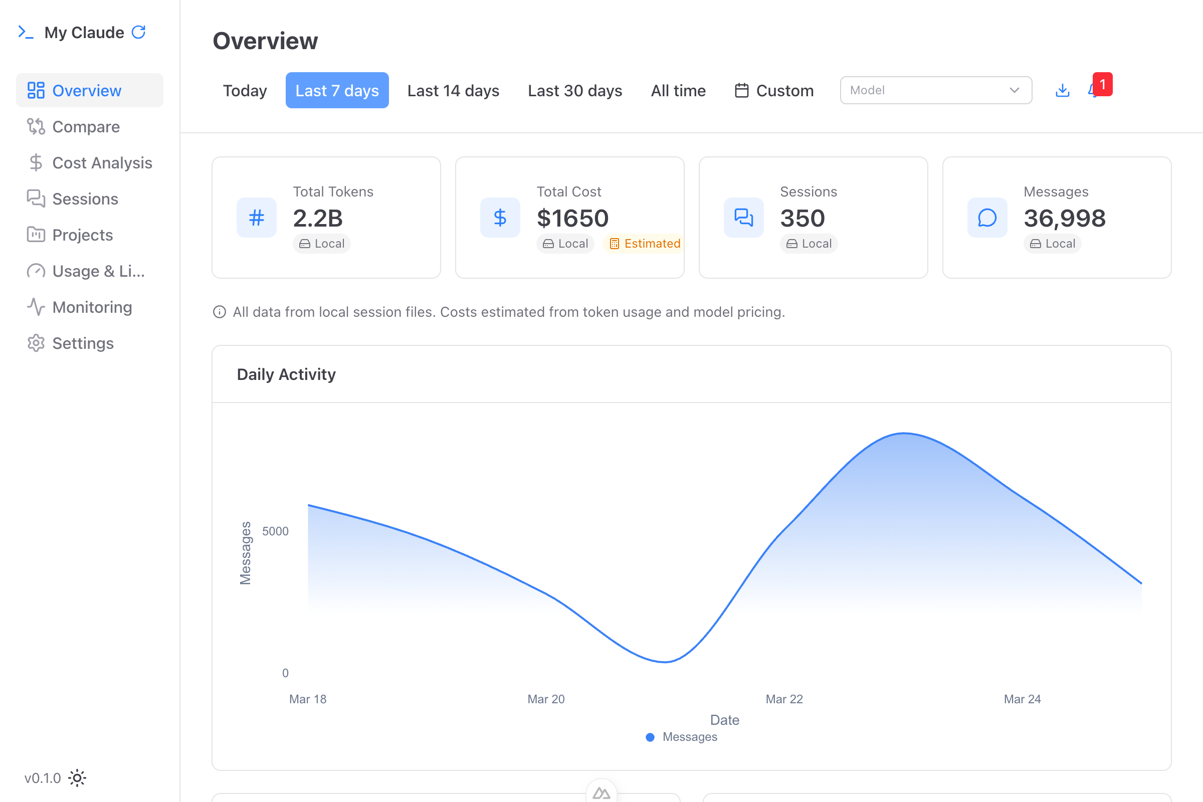Viewport: 1203px width, 802px height.
Task: Click the hash icon on Total Tokens card
Action: coord(257,218)
